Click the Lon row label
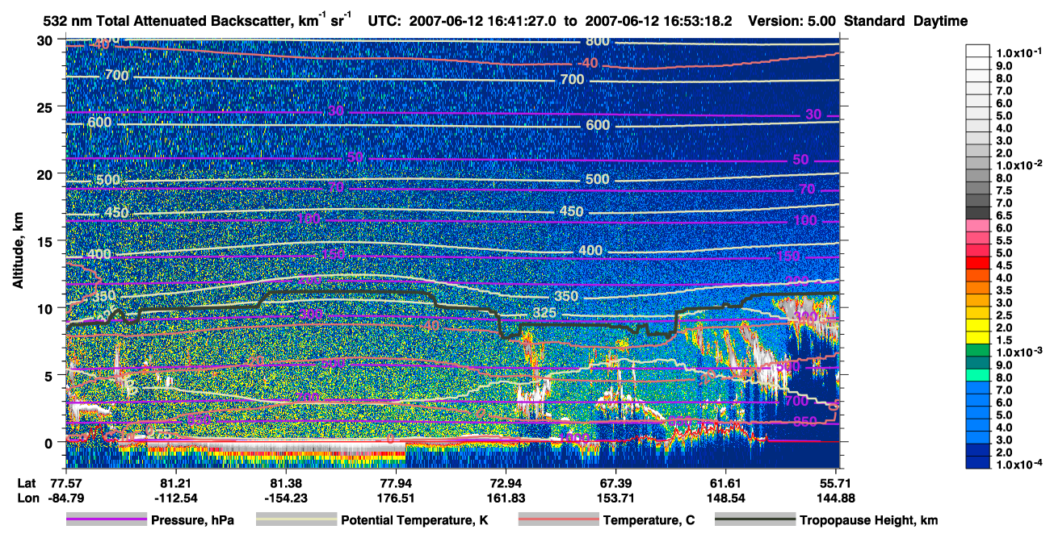This screenshot has height=538, width=1050. coord(27,498)
